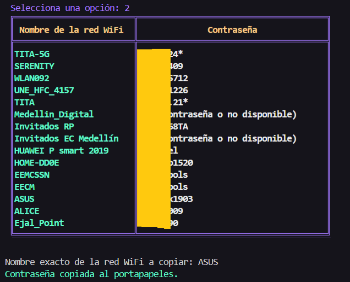Click the plain TITA network entry

click(x=24, y=103)
